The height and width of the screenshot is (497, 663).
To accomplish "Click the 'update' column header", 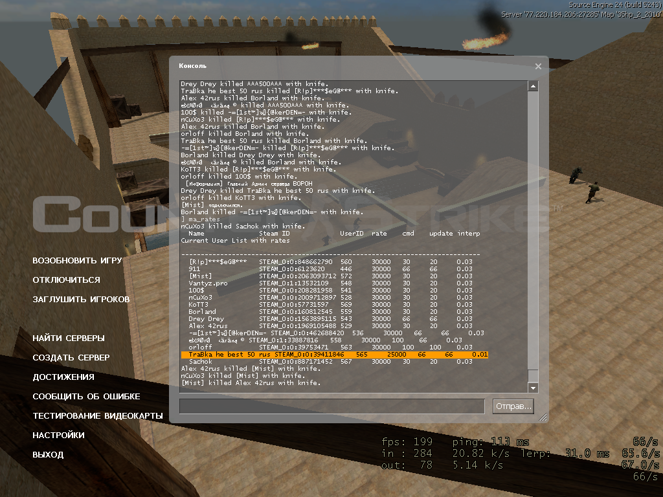I will point(441,234).
